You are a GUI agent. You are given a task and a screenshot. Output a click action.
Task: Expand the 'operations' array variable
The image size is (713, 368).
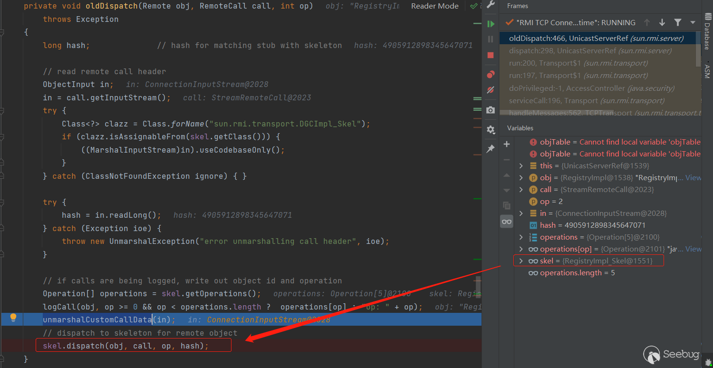pyautogui.click(x=521, y=237)
